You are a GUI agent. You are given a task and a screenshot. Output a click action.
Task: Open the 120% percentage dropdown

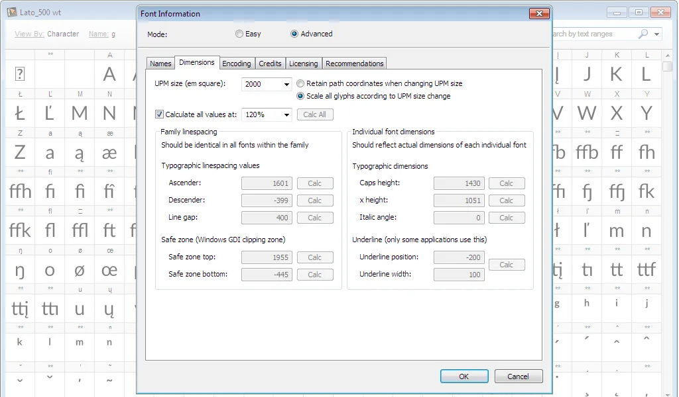(288, 114)
